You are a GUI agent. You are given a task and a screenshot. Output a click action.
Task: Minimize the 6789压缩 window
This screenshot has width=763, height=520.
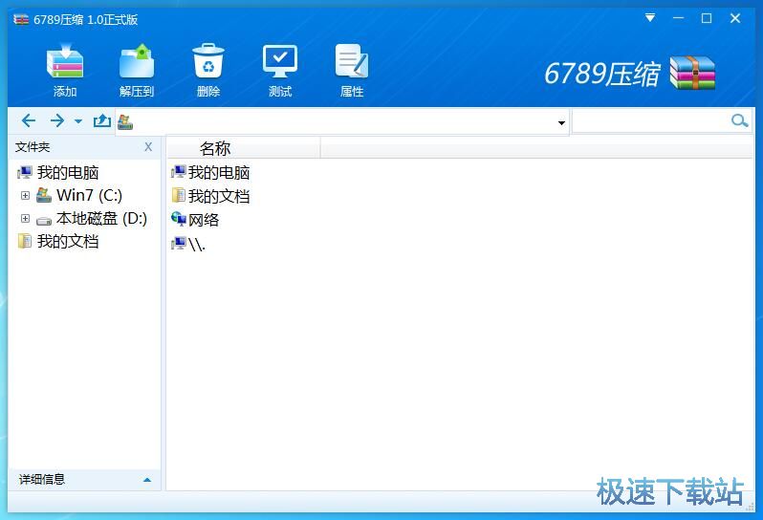pyautogui.click(x=678, y=18)
